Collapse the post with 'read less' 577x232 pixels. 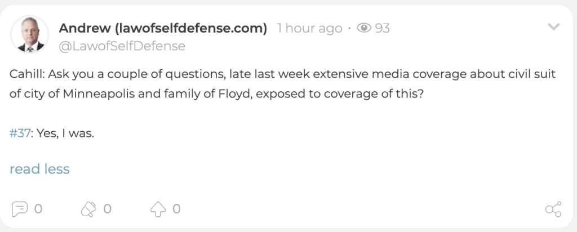39,169
